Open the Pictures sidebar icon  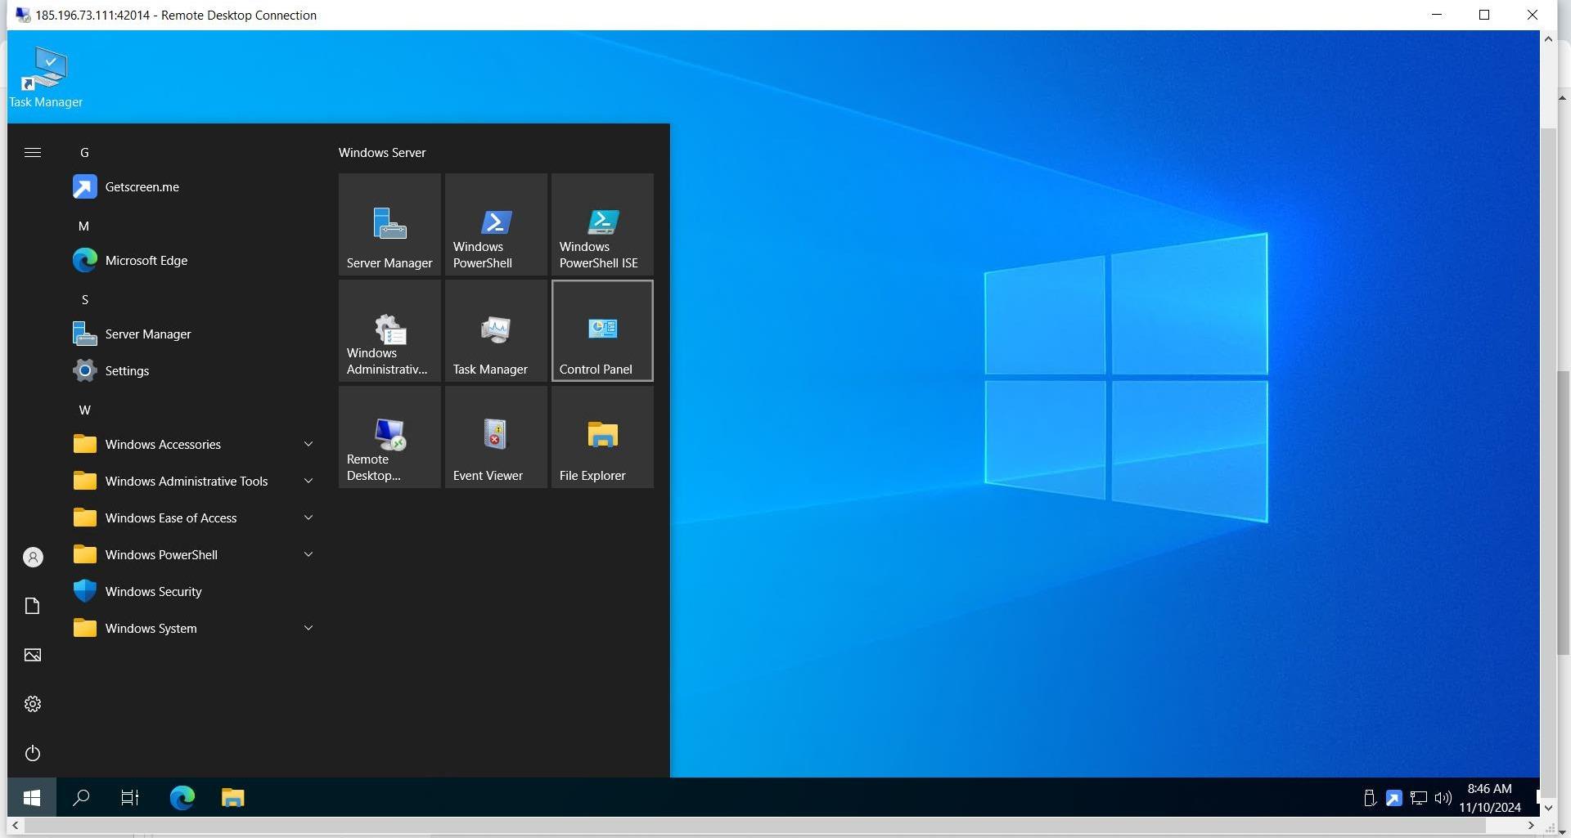tap(33, 655)
